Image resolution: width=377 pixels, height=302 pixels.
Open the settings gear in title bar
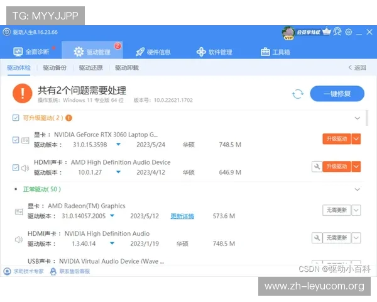point(349,32)
